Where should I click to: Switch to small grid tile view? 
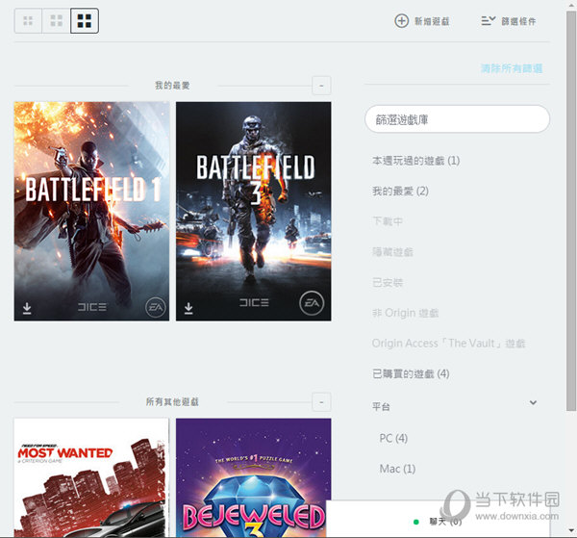pos(28,21)
